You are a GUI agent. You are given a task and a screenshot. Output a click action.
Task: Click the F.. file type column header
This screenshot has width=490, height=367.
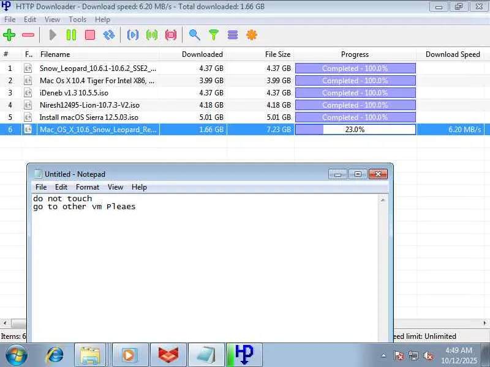[29, 54]
